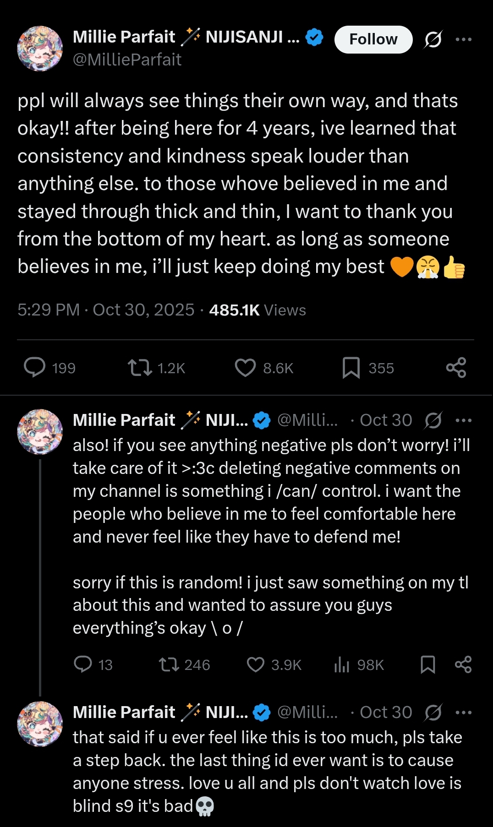
Task: Open Grok icon beside the Follow button
Action: (433, 39)
